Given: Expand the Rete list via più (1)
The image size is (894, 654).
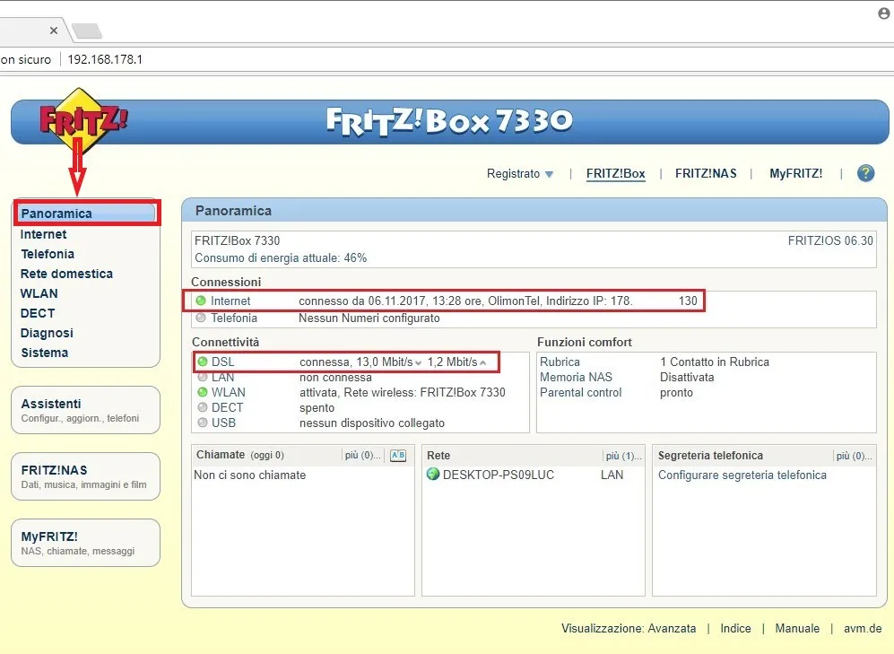Looking at the screenshot, I should click(624, 456).
